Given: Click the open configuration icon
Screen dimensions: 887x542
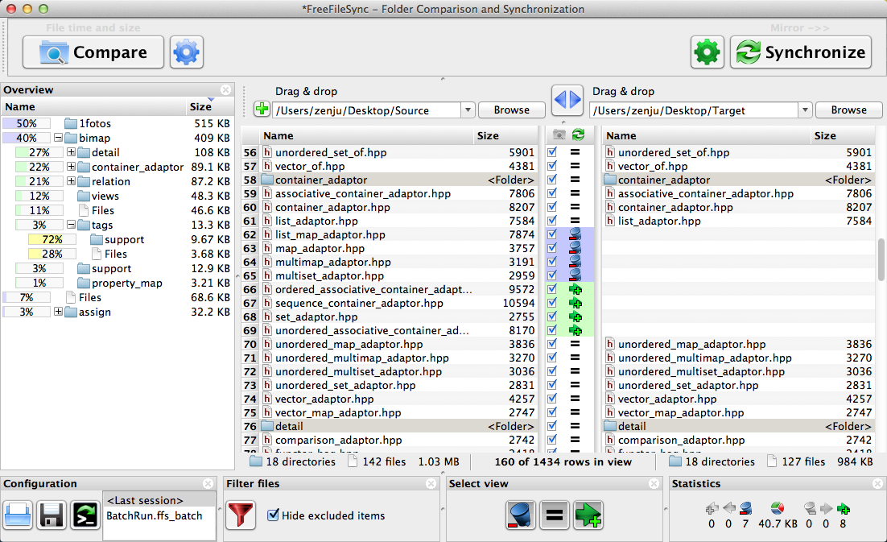Looking at the screenshot, I should [x=19, y=515].
